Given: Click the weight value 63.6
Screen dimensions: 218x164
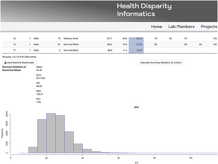Looking at the screenshot, I should pos(125,38).
